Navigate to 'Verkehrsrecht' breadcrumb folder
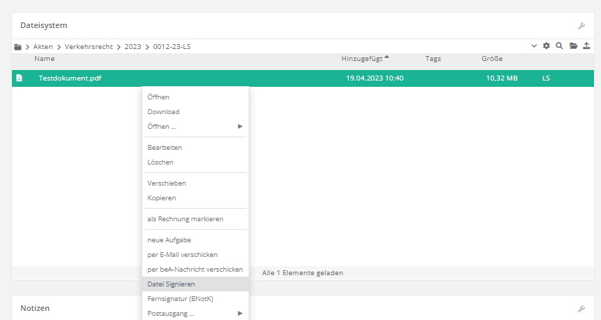Image resolution: width=601 pixels, height=320 pixels. (x=88, y=47)
